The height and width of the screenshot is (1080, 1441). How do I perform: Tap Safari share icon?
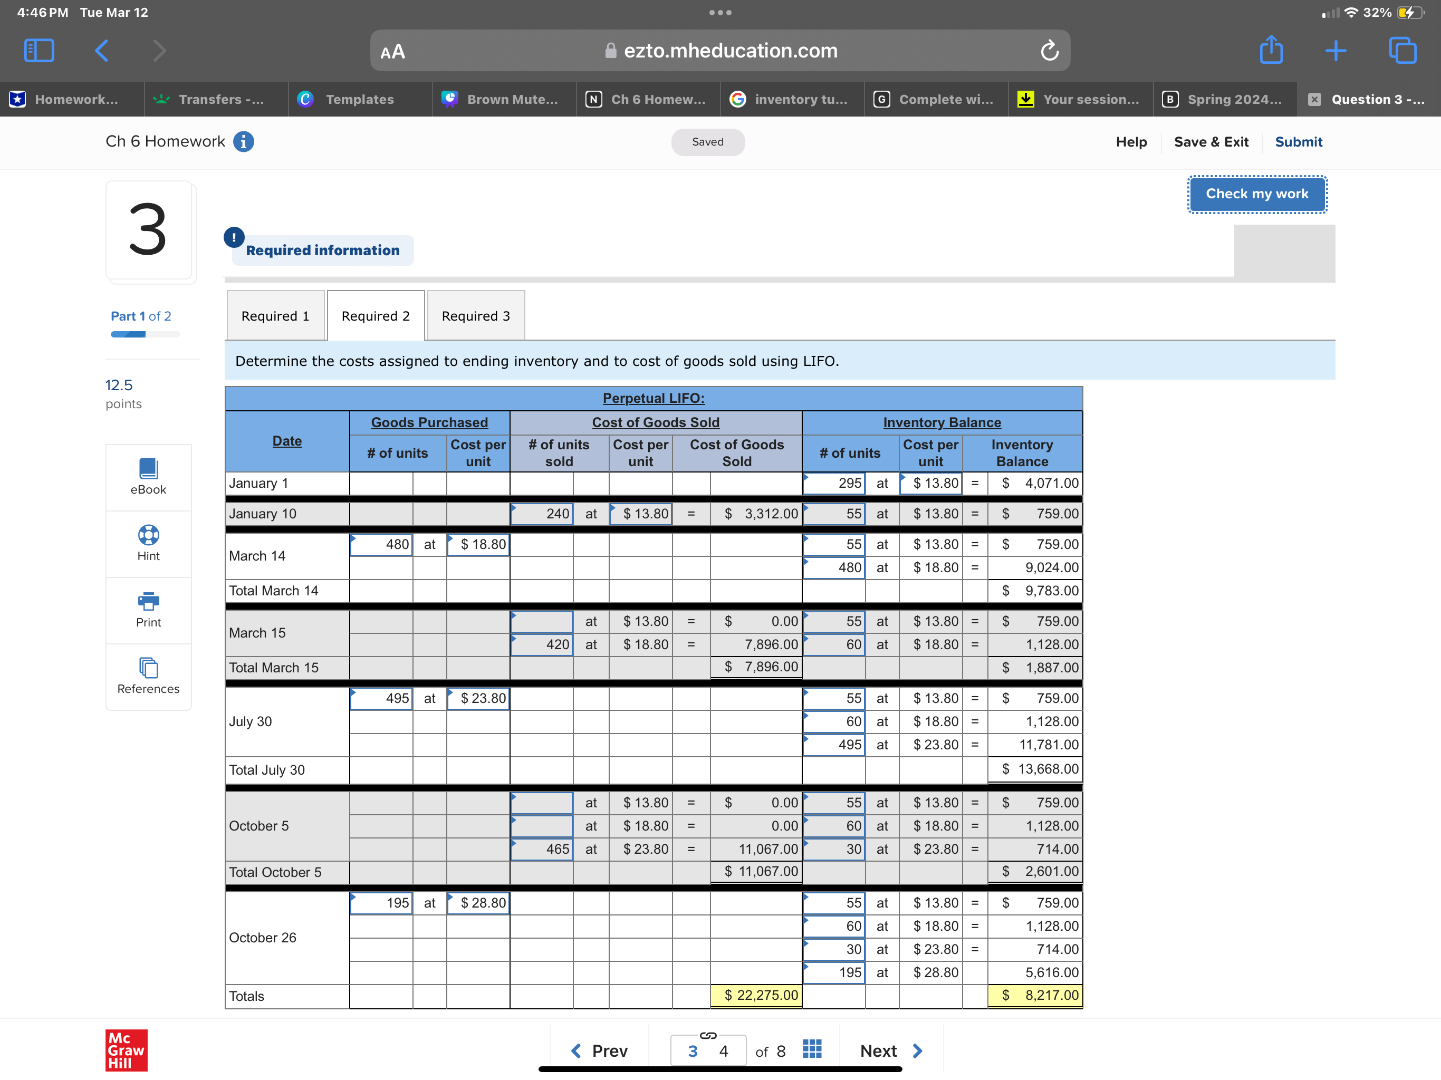(1271, 50)
